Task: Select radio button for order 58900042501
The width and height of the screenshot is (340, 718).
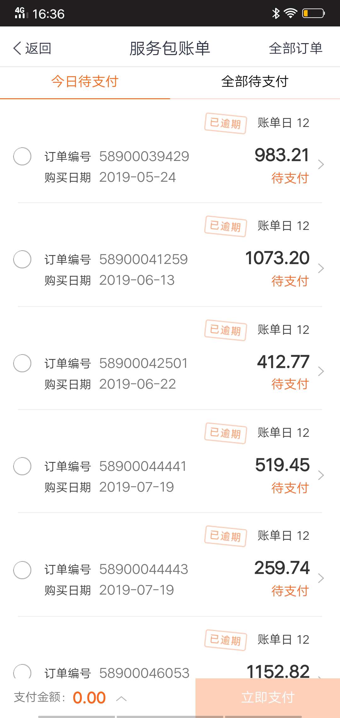Action: [22, 363]
